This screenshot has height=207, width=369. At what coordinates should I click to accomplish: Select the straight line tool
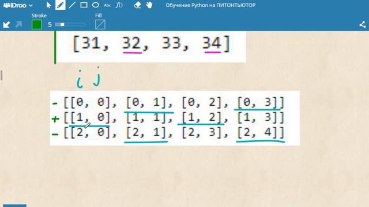(72, 5)
